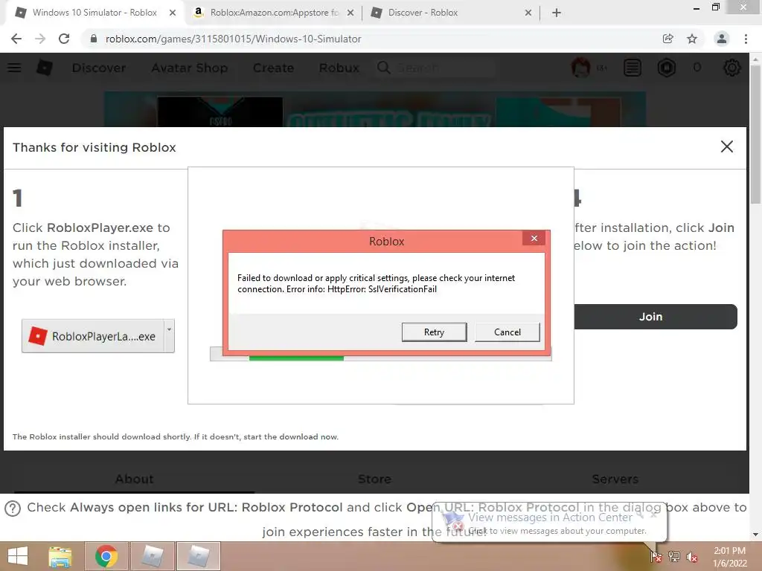Click the help question mark icon
Screen dimensions: 762x571
tap(13, 509)
